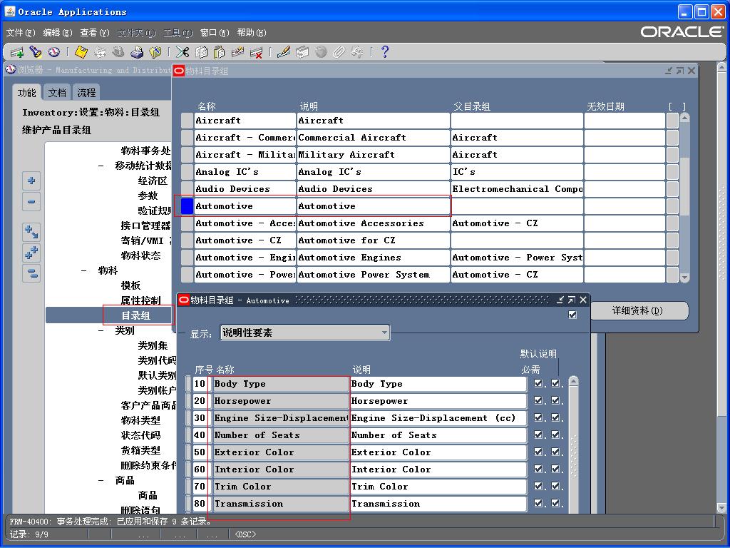Click the navigator Expand All button
Viewport: 730px width, 548px height.
31,253
